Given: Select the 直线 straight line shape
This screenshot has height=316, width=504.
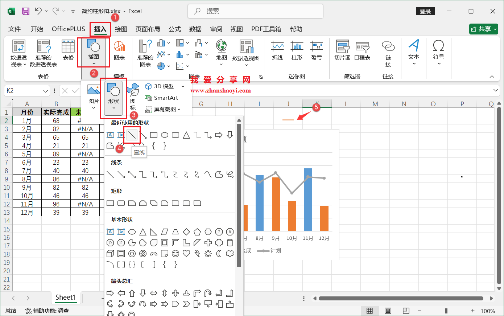Looking at the screenshot, I should click(x=131, y=135).
